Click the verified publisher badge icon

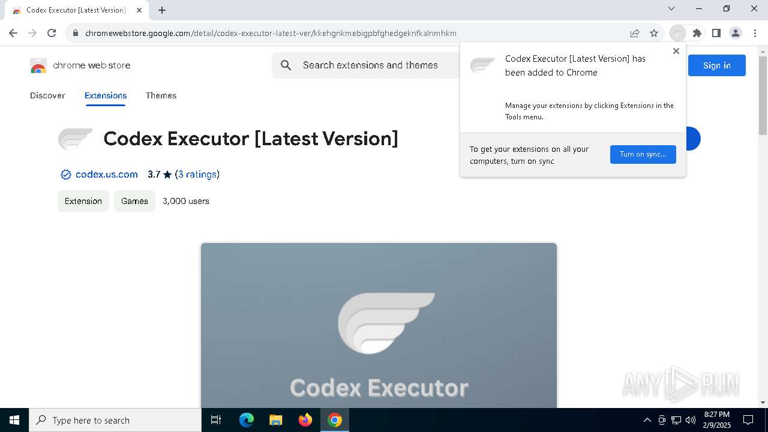click(x=66, y=175)
